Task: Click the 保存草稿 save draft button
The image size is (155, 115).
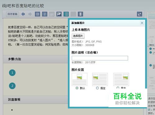Action: [12, 14]
